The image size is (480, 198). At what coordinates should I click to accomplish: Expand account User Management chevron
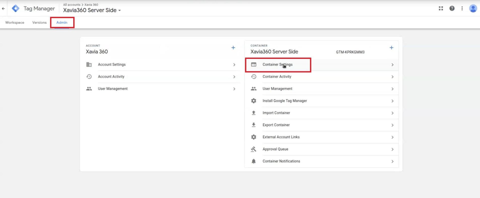pos(234,89)
